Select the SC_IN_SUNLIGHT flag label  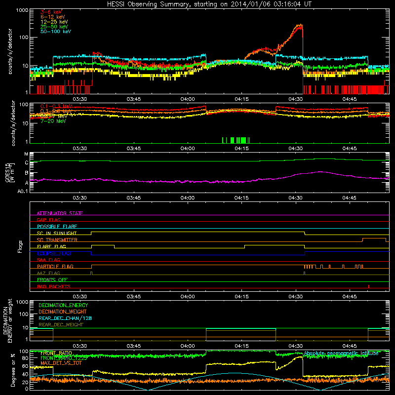pyautogui.click(x=57, y=233)
